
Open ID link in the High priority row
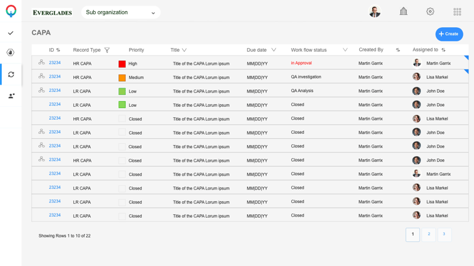point(55,62)
